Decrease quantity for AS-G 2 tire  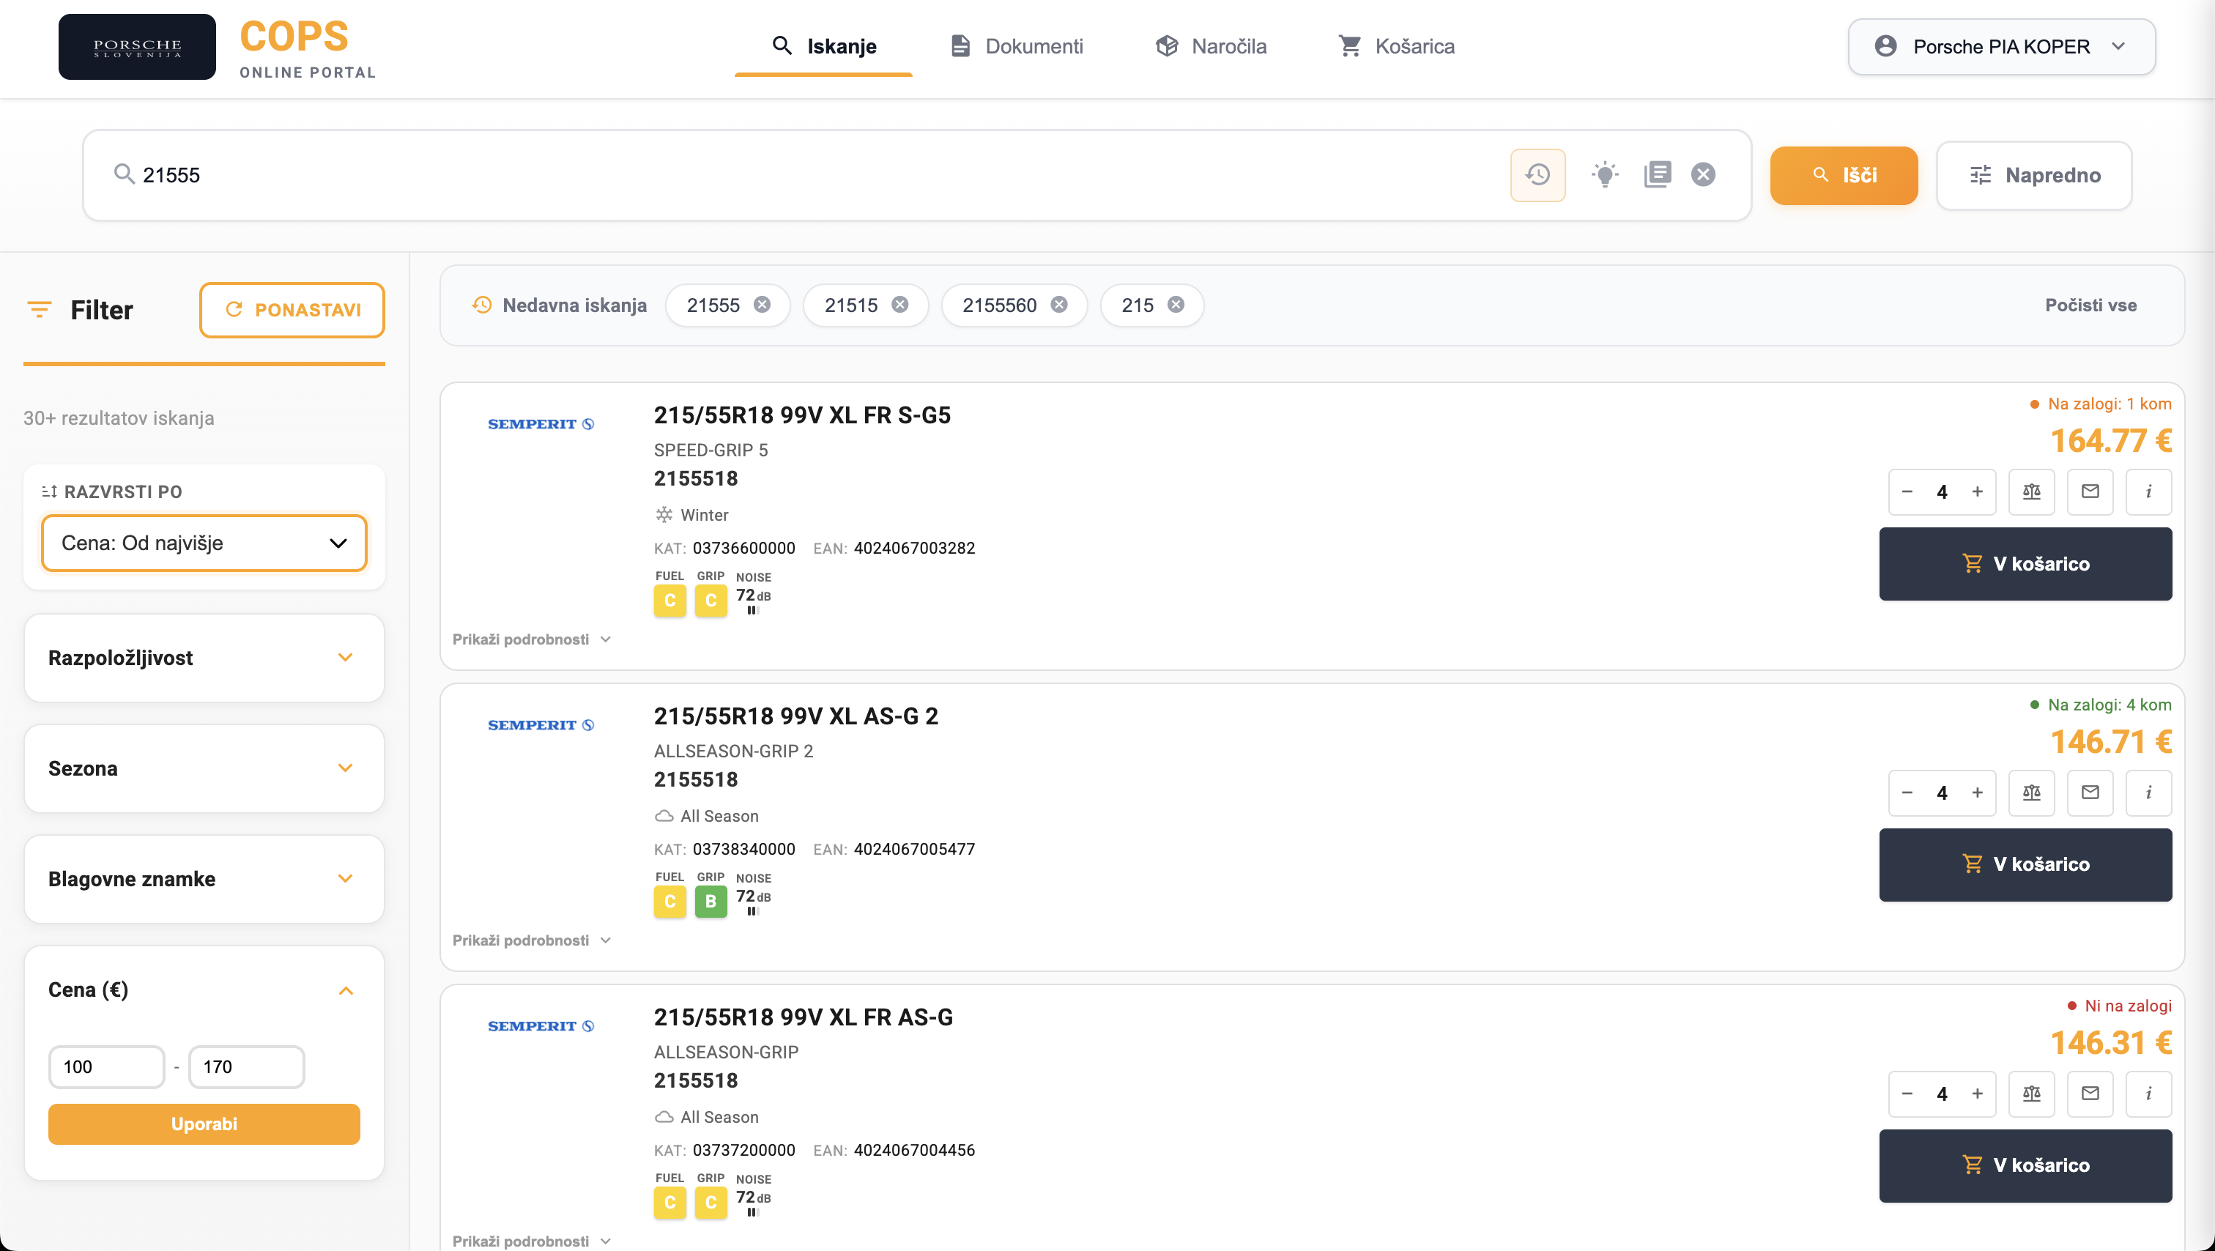(1907, 792)
